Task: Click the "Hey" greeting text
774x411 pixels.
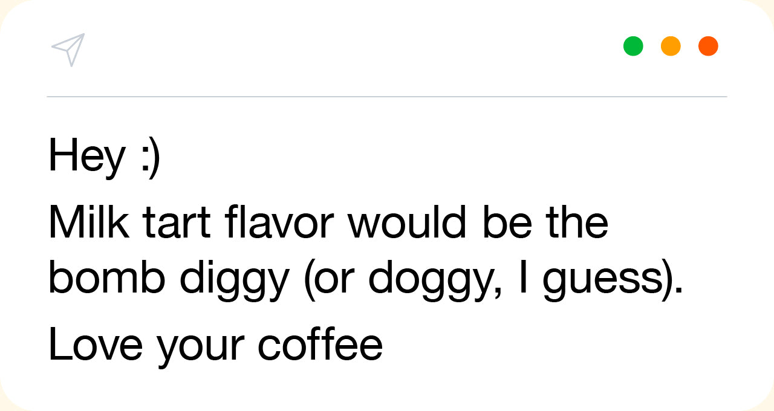Action: point(86,156)
